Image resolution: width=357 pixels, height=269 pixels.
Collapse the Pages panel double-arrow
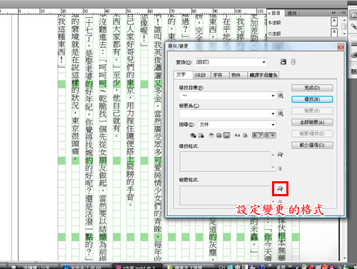coord(334,13)
